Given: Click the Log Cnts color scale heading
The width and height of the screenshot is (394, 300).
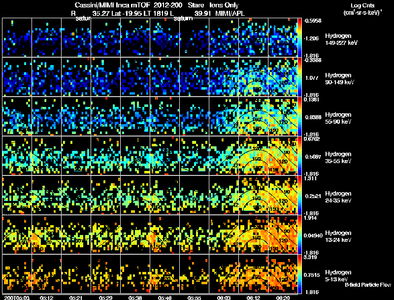Looking at the screenshot, I should 362,9.
